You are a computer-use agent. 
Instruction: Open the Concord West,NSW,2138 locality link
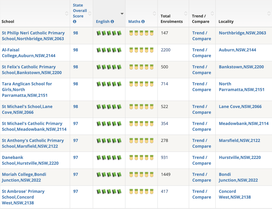coord(235,194)
